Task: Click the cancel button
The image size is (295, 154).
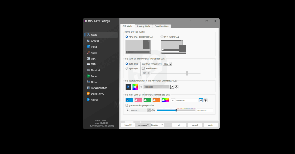Action: click(195, 125)
